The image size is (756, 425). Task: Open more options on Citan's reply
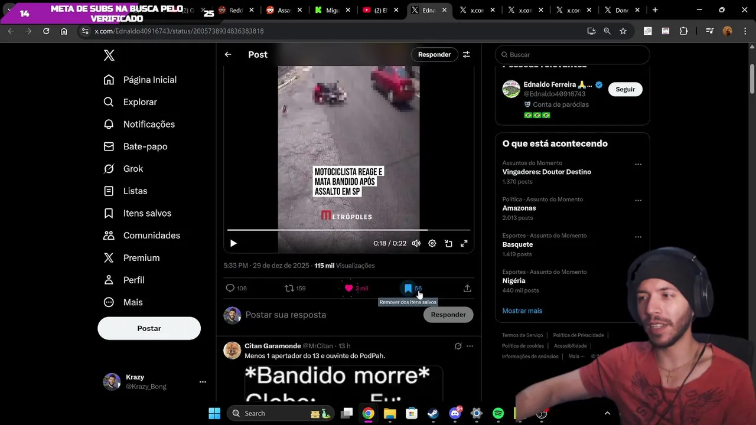tap(470, 346)
